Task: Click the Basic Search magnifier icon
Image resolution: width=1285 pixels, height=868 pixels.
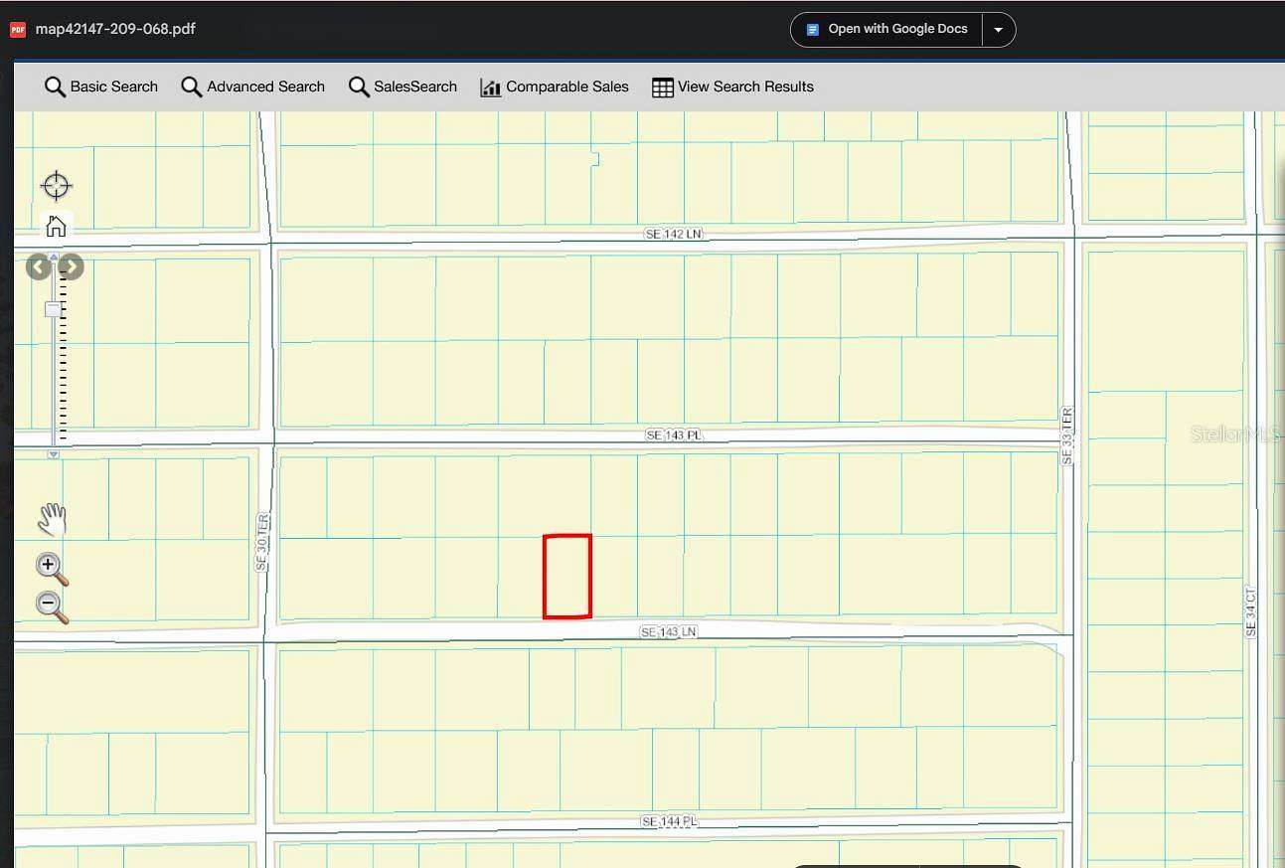Action: point(55,87)
